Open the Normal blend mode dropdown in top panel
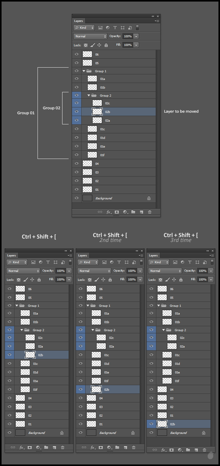 pos(90,36)
